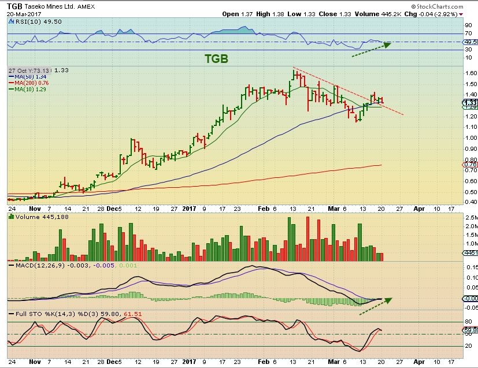Click the TGB ticker symbol in header

pos(14,5)
